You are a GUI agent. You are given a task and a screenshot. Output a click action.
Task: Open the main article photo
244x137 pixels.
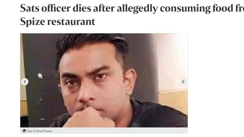104,80
